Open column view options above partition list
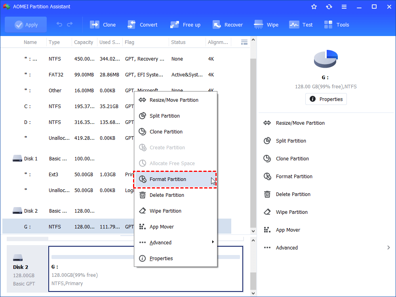The image size is (396, 297). pos(244,42)
